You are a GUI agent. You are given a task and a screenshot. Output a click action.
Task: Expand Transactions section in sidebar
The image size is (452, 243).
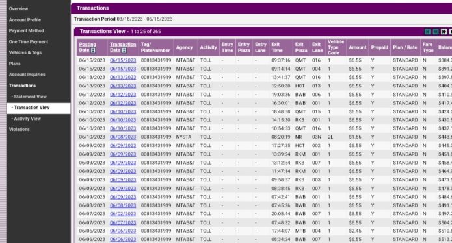[23, 86]
